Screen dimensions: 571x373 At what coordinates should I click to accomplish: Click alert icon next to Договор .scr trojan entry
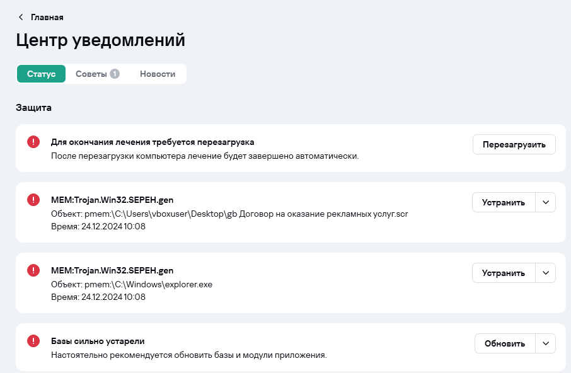33,200
